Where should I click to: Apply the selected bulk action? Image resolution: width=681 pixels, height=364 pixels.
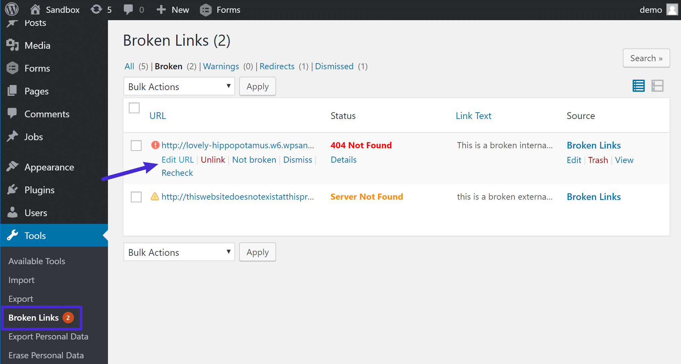257,86
